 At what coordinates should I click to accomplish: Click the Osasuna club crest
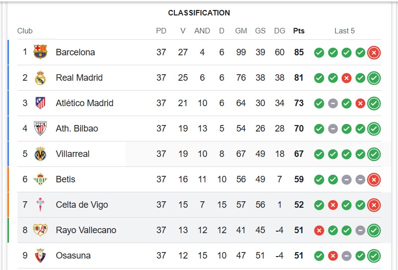pyautogui.click(x=40, y=255)
